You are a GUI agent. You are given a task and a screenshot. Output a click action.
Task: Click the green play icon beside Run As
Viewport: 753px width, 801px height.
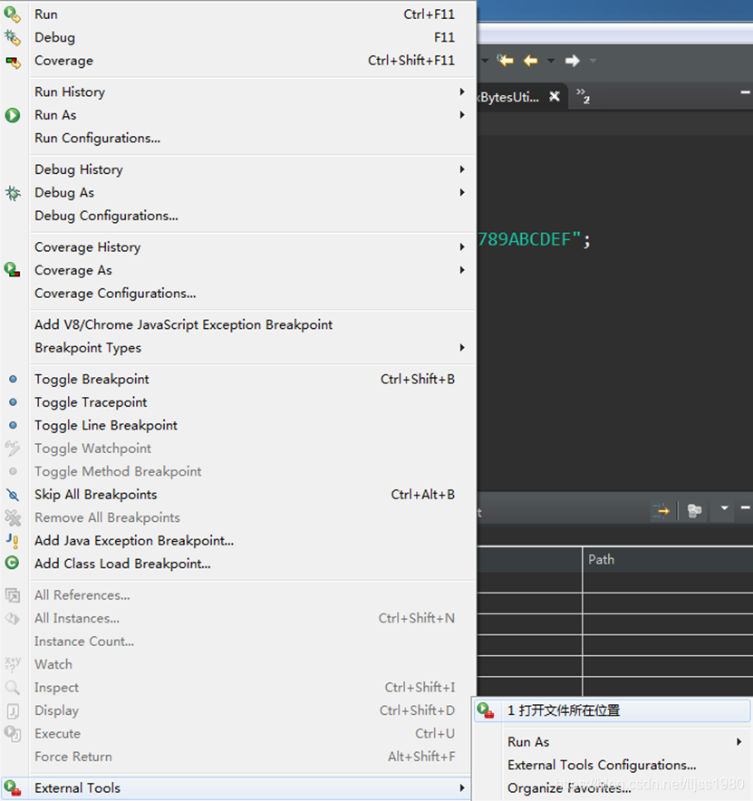13,115
